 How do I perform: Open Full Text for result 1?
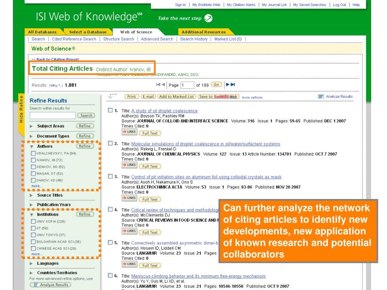pyautogui.click(x=150, y=133)
